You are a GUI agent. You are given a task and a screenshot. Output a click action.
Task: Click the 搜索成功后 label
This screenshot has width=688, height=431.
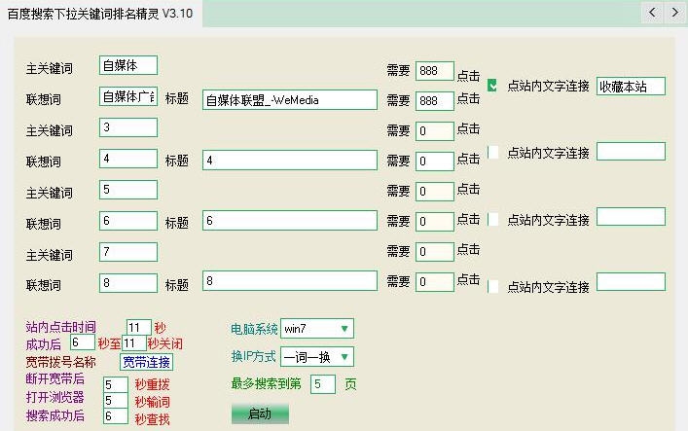pyautogui.click(x=54, y=415)
